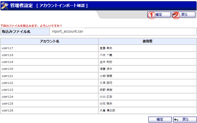Screen dimensions: 197x123
Task: Click the top 確定 confirm button
Action: tap(159, 14)
